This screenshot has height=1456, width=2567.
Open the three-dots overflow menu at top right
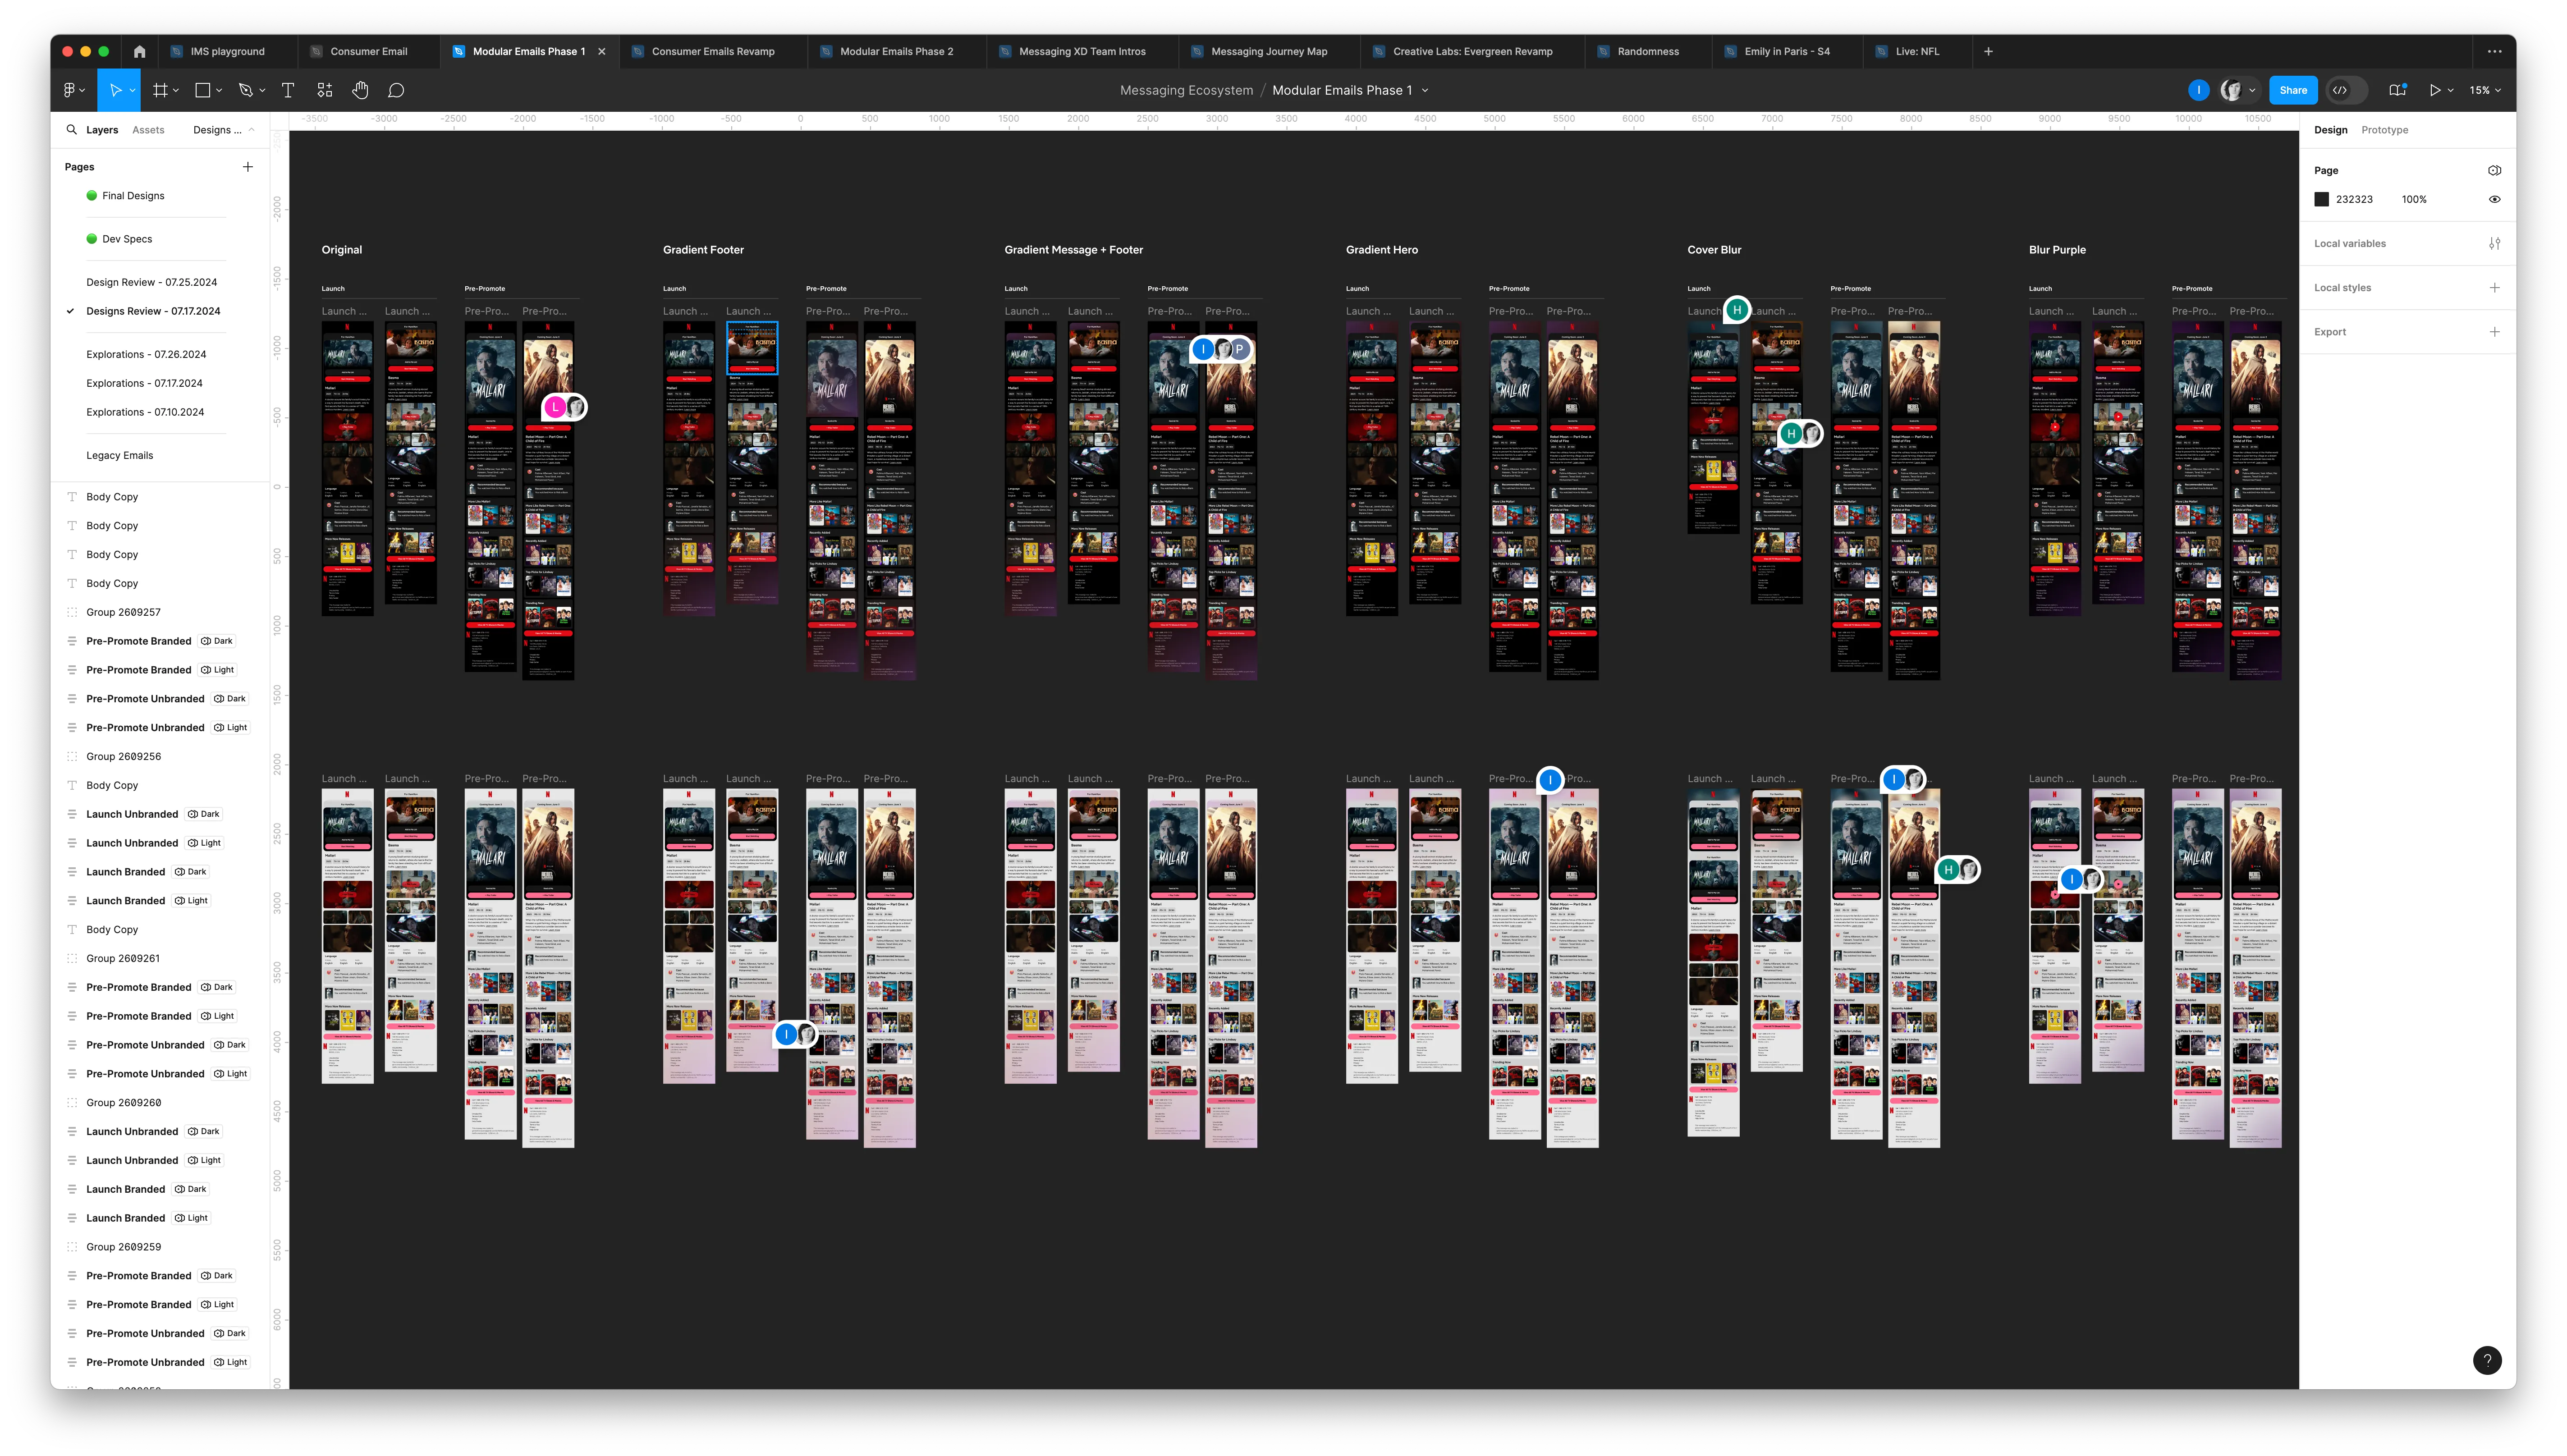click(2494, 51)
